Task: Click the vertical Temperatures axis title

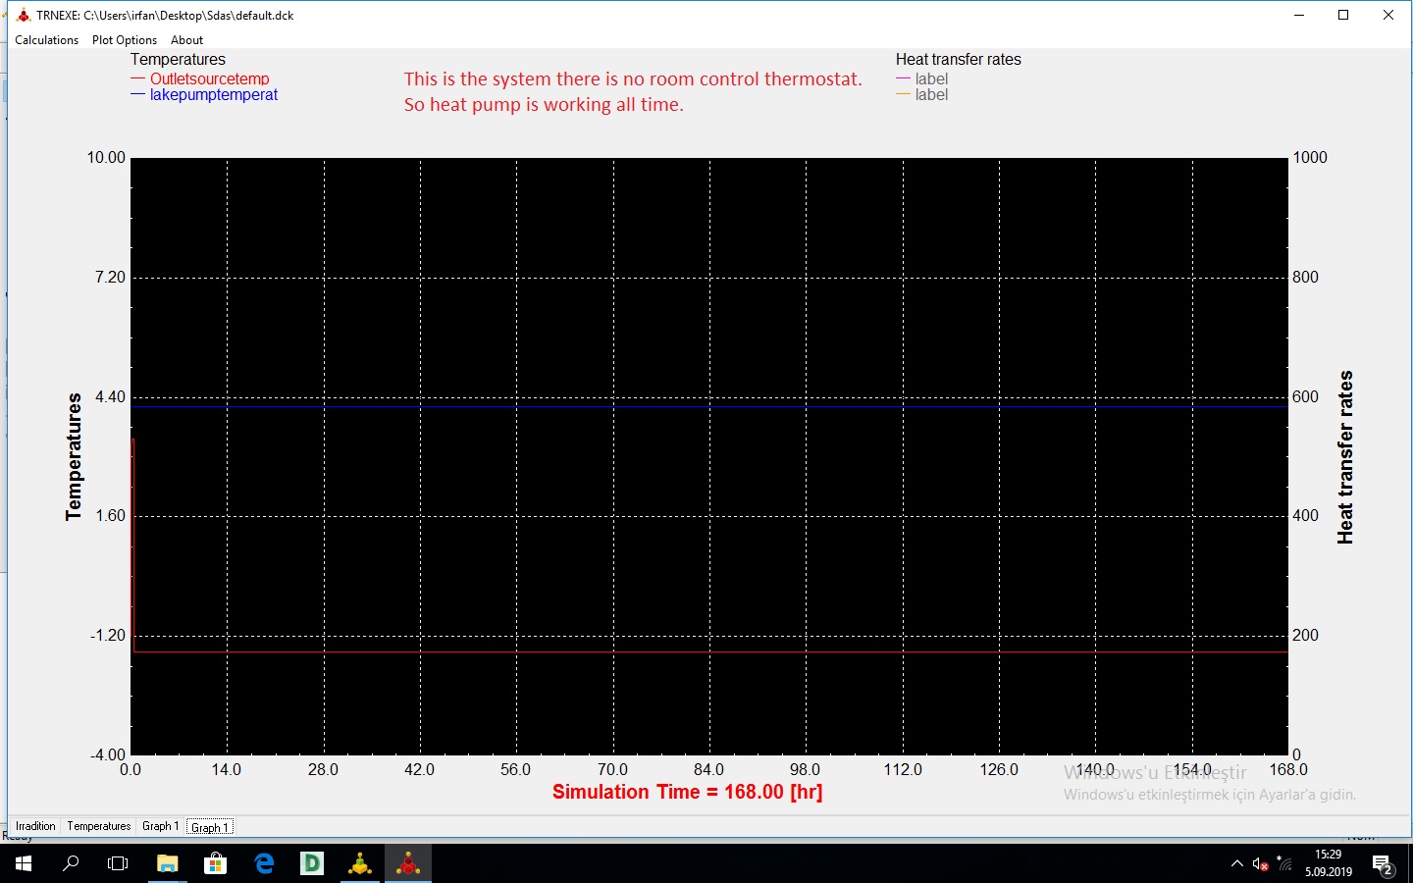Action: [x=74, y=456]
